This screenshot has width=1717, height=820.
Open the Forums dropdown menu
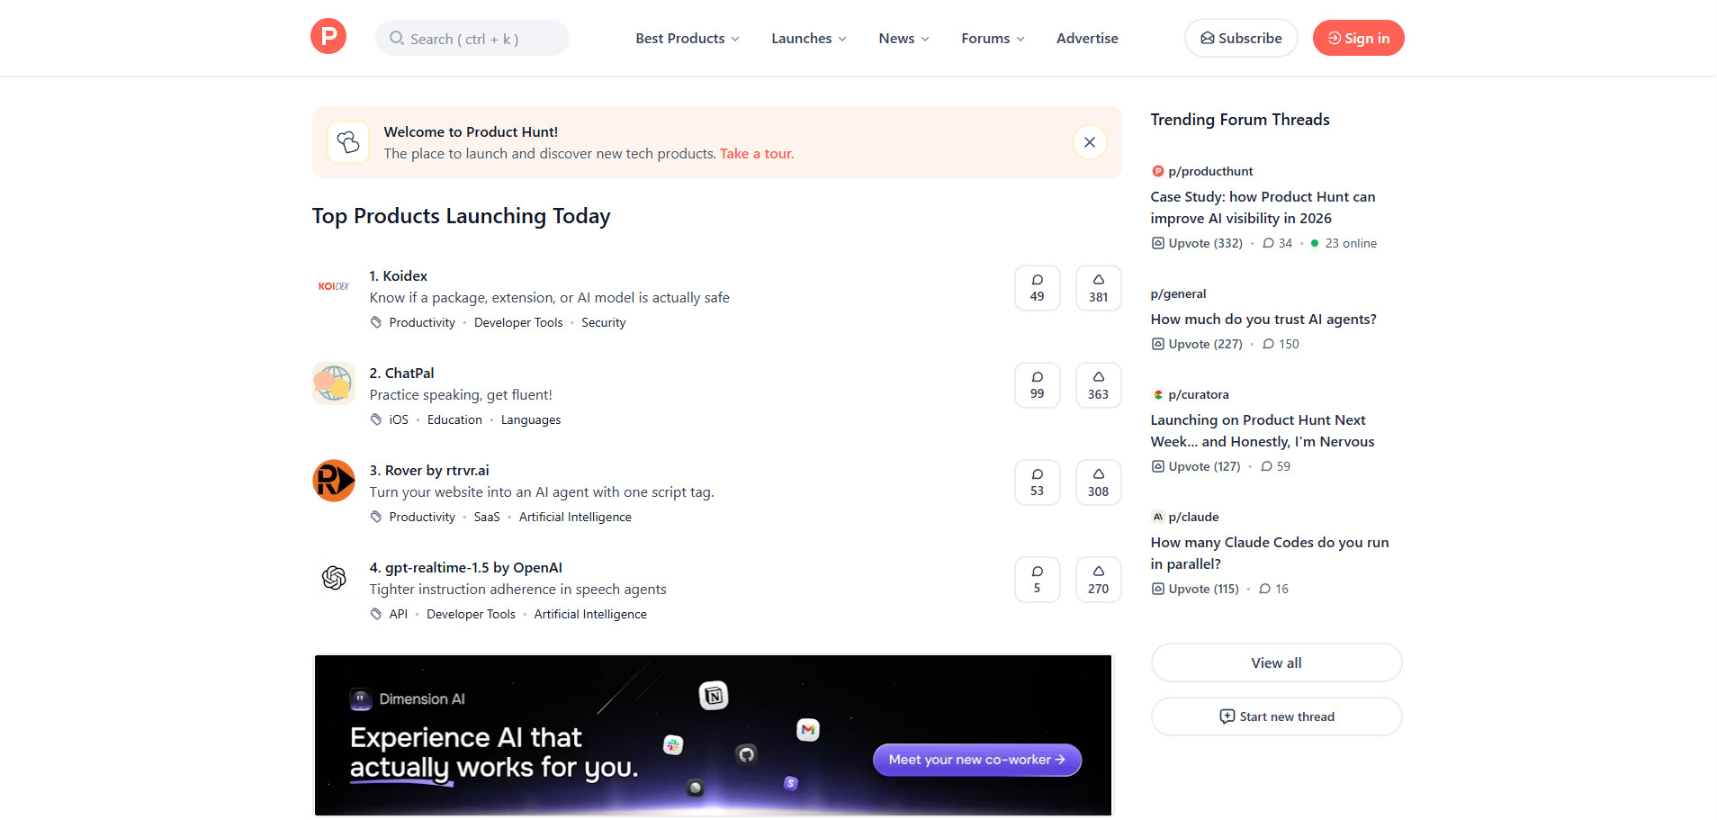992,38
